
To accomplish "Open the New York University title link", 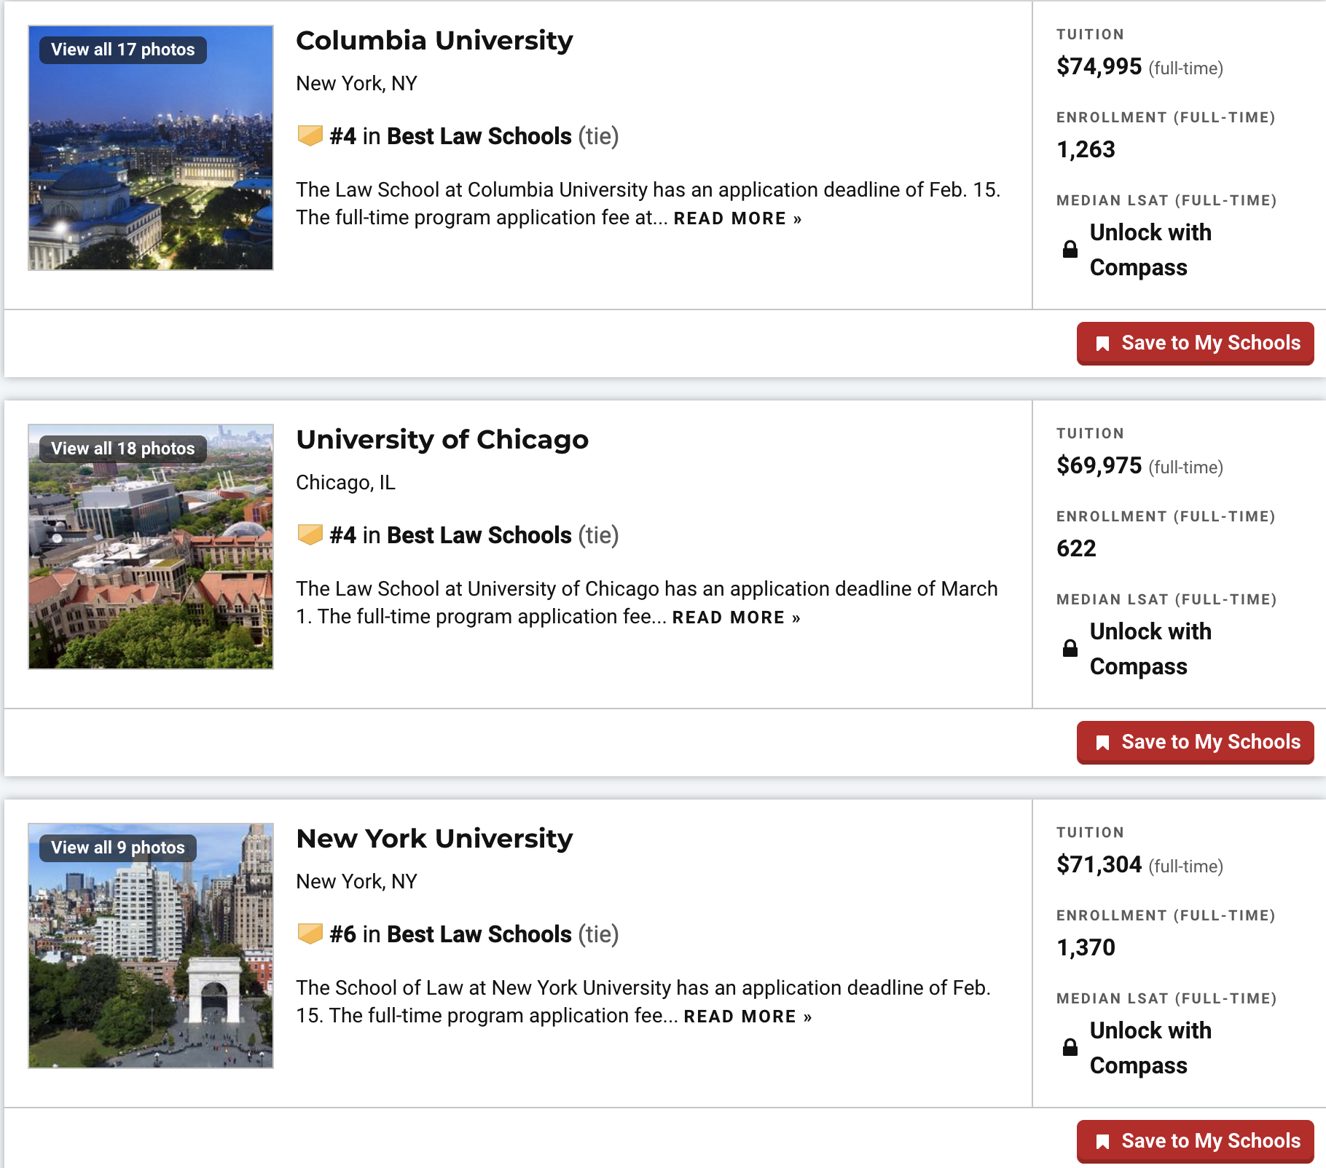I will tap(434, 839).
